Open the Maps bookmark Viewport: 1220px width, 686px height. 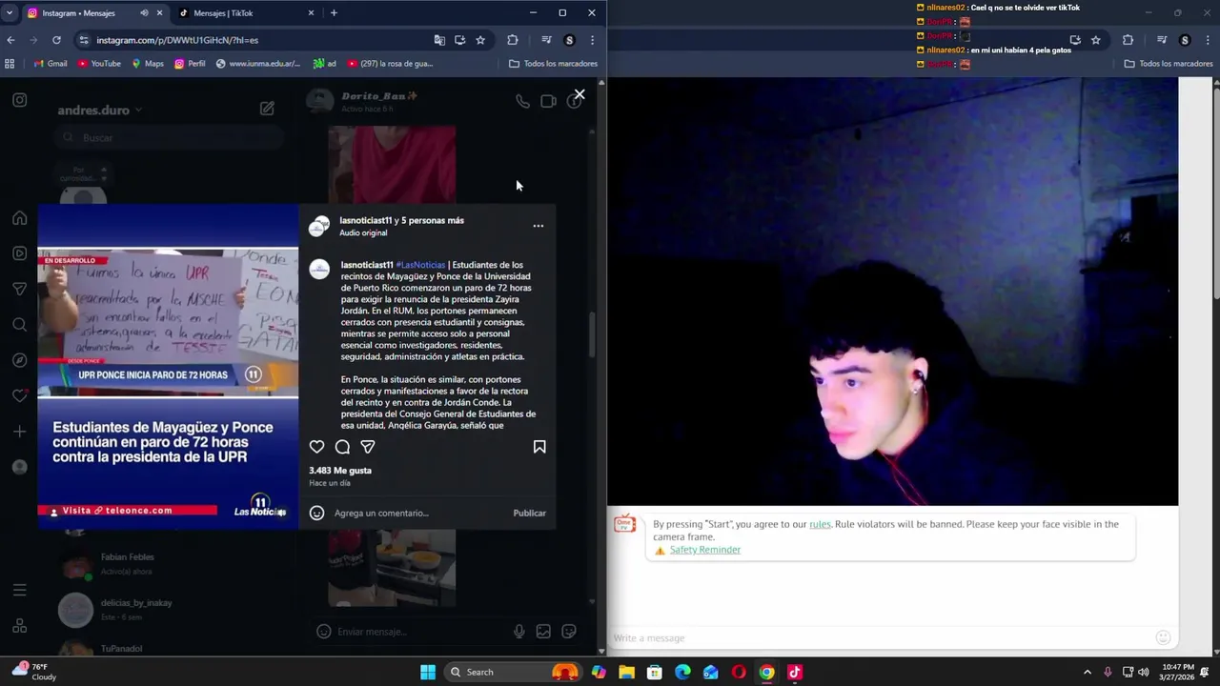tap(148, 64)
